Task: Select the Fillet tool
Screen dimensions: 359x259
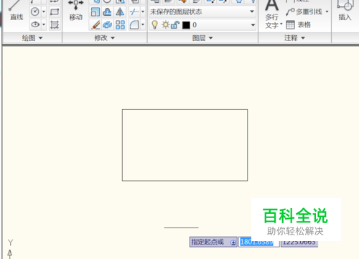Action: 134,24
